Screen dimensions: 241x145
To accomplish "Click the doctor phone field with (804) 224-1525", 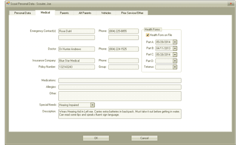I will (x=124, y=49).
